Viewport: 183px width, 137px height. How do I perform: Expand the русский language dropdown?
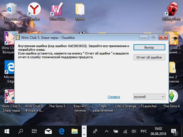149,97
